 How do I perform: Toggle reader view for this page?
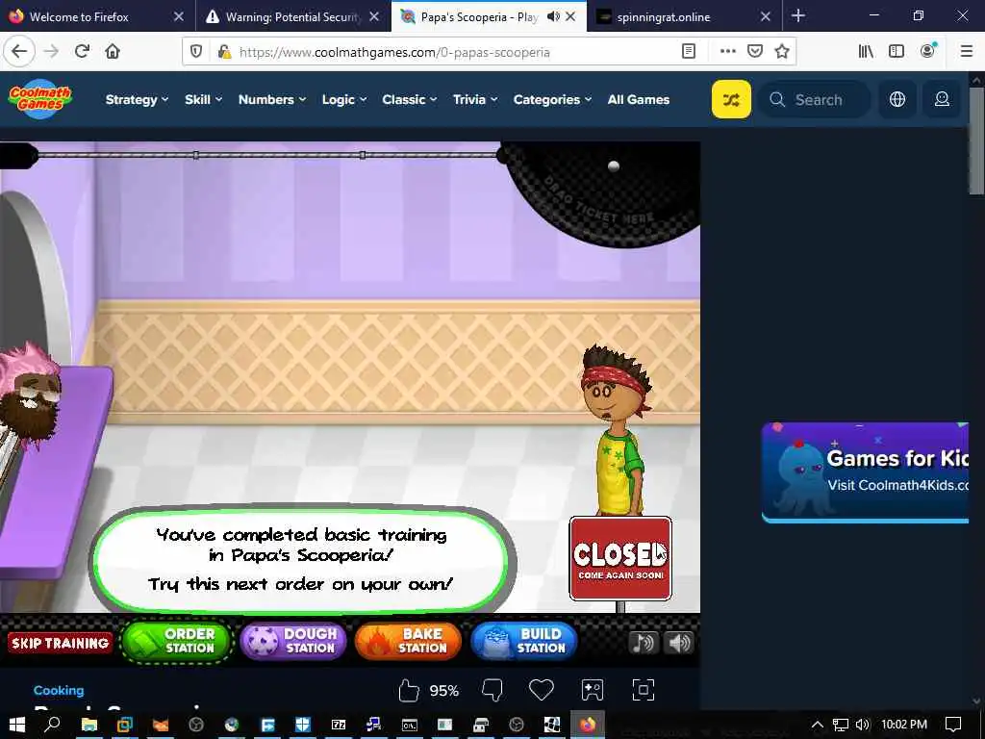[689, 52]
